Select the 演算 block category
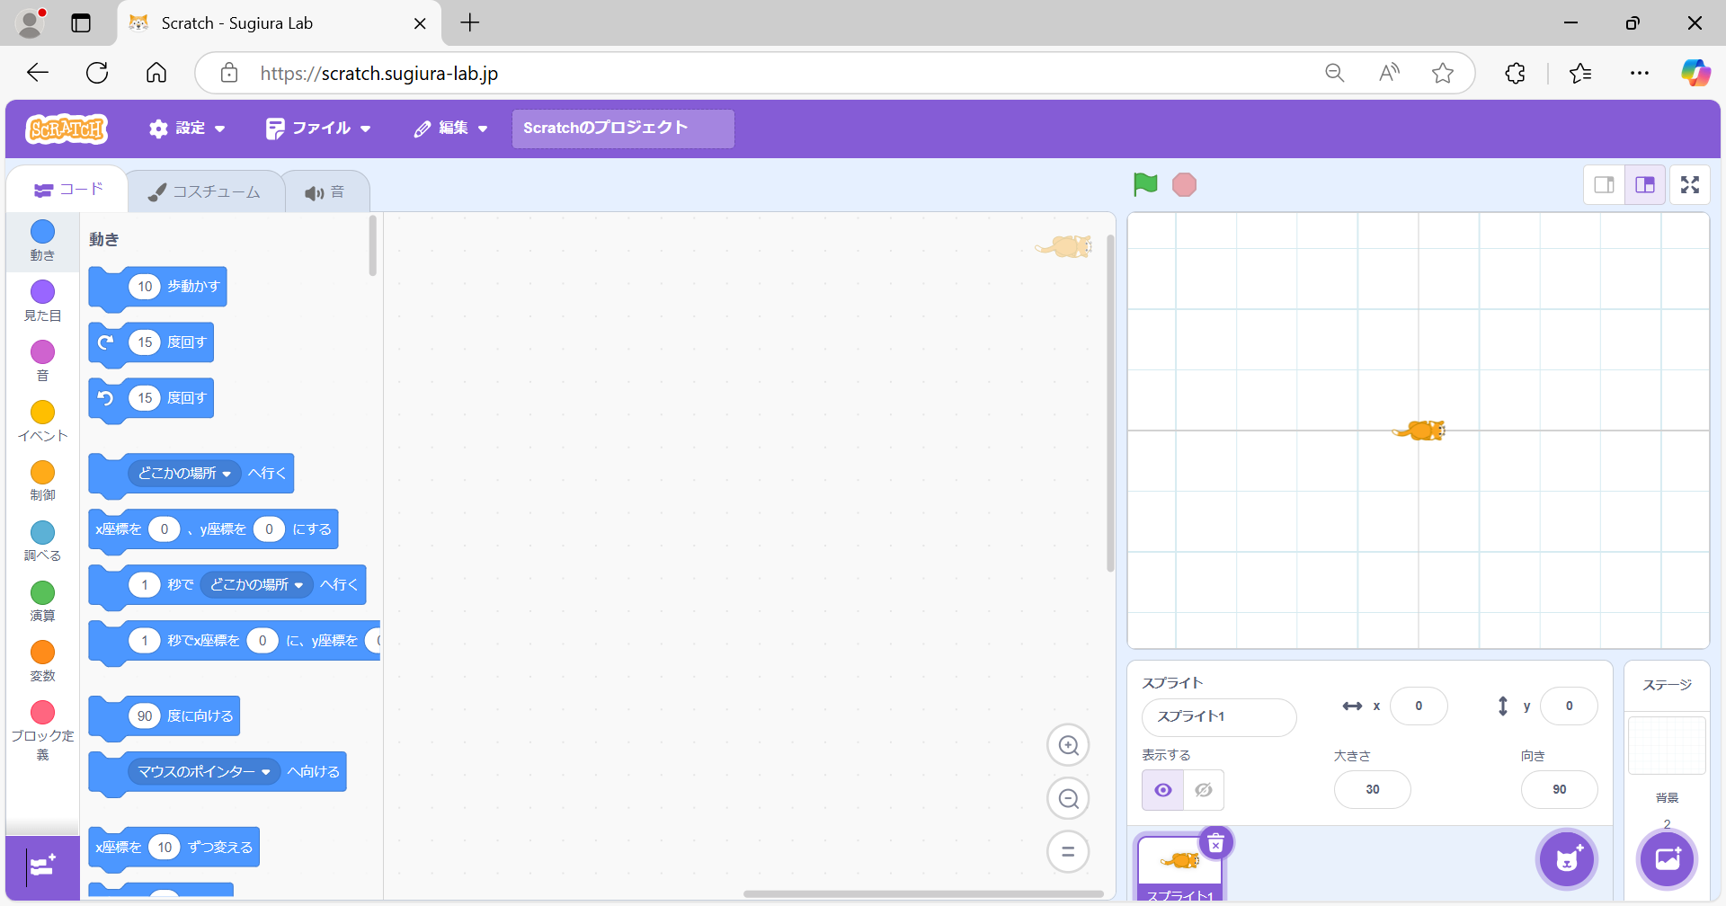Viewport: 1726px width, 906px height. click(42, 602)
